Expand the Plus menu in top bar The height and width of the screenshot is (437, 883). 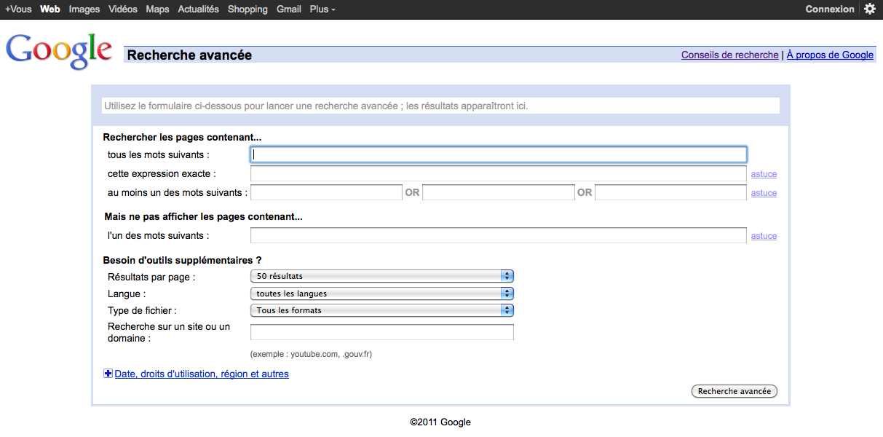[322, 9]
